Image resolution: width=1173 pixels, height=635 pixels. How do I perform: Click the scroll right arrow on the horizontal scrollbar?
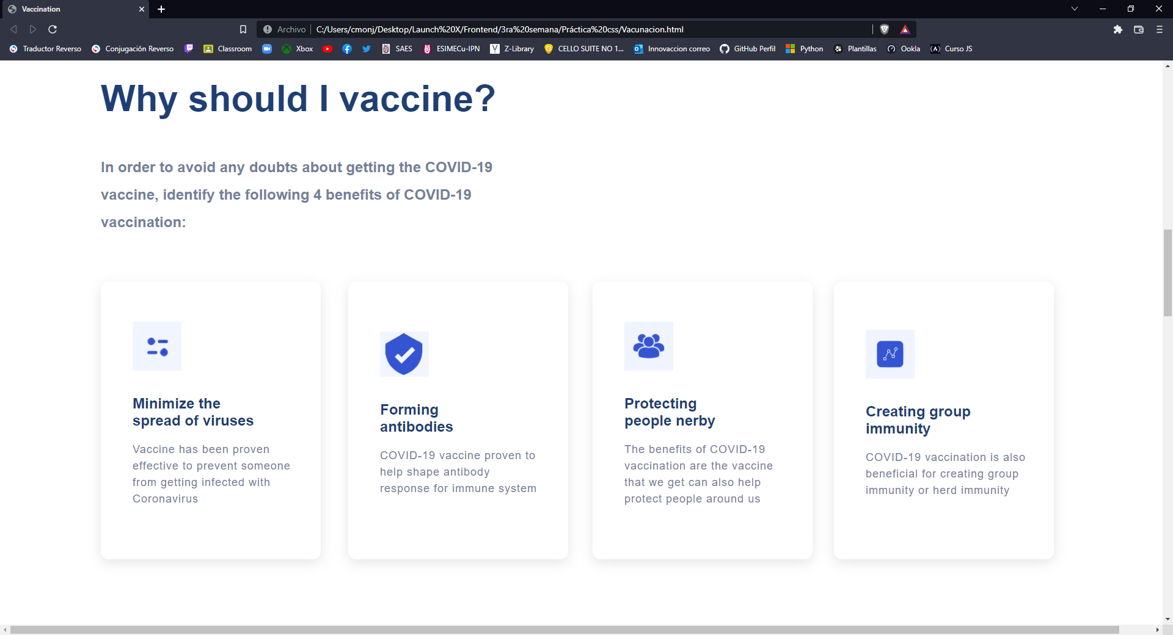(1157, 630)
